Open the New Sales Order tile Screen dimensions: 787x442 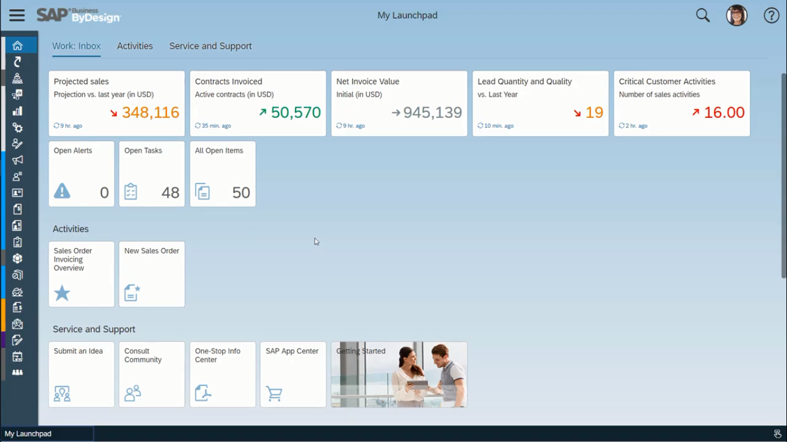click(152, 274)
